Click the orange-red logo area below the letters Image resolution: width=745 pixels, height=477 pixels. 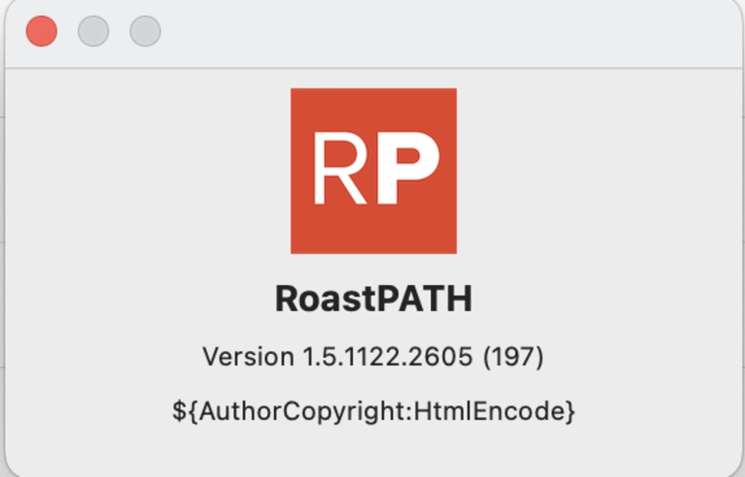(x=373, y=233)
